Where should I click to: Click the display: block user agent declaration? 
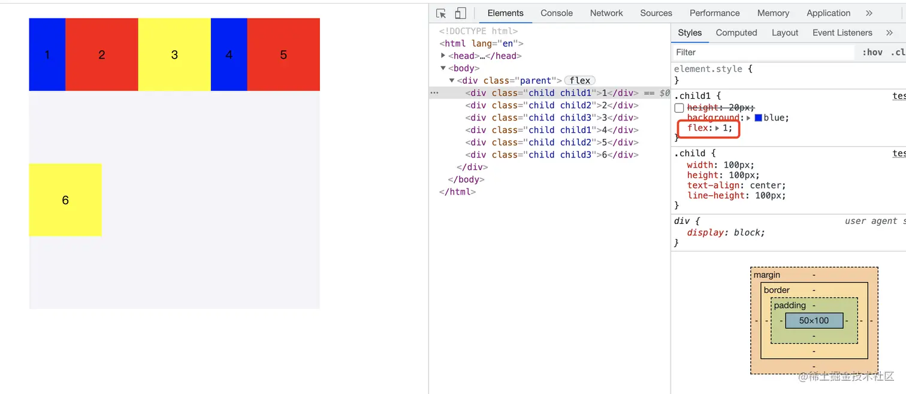point(726,232)
